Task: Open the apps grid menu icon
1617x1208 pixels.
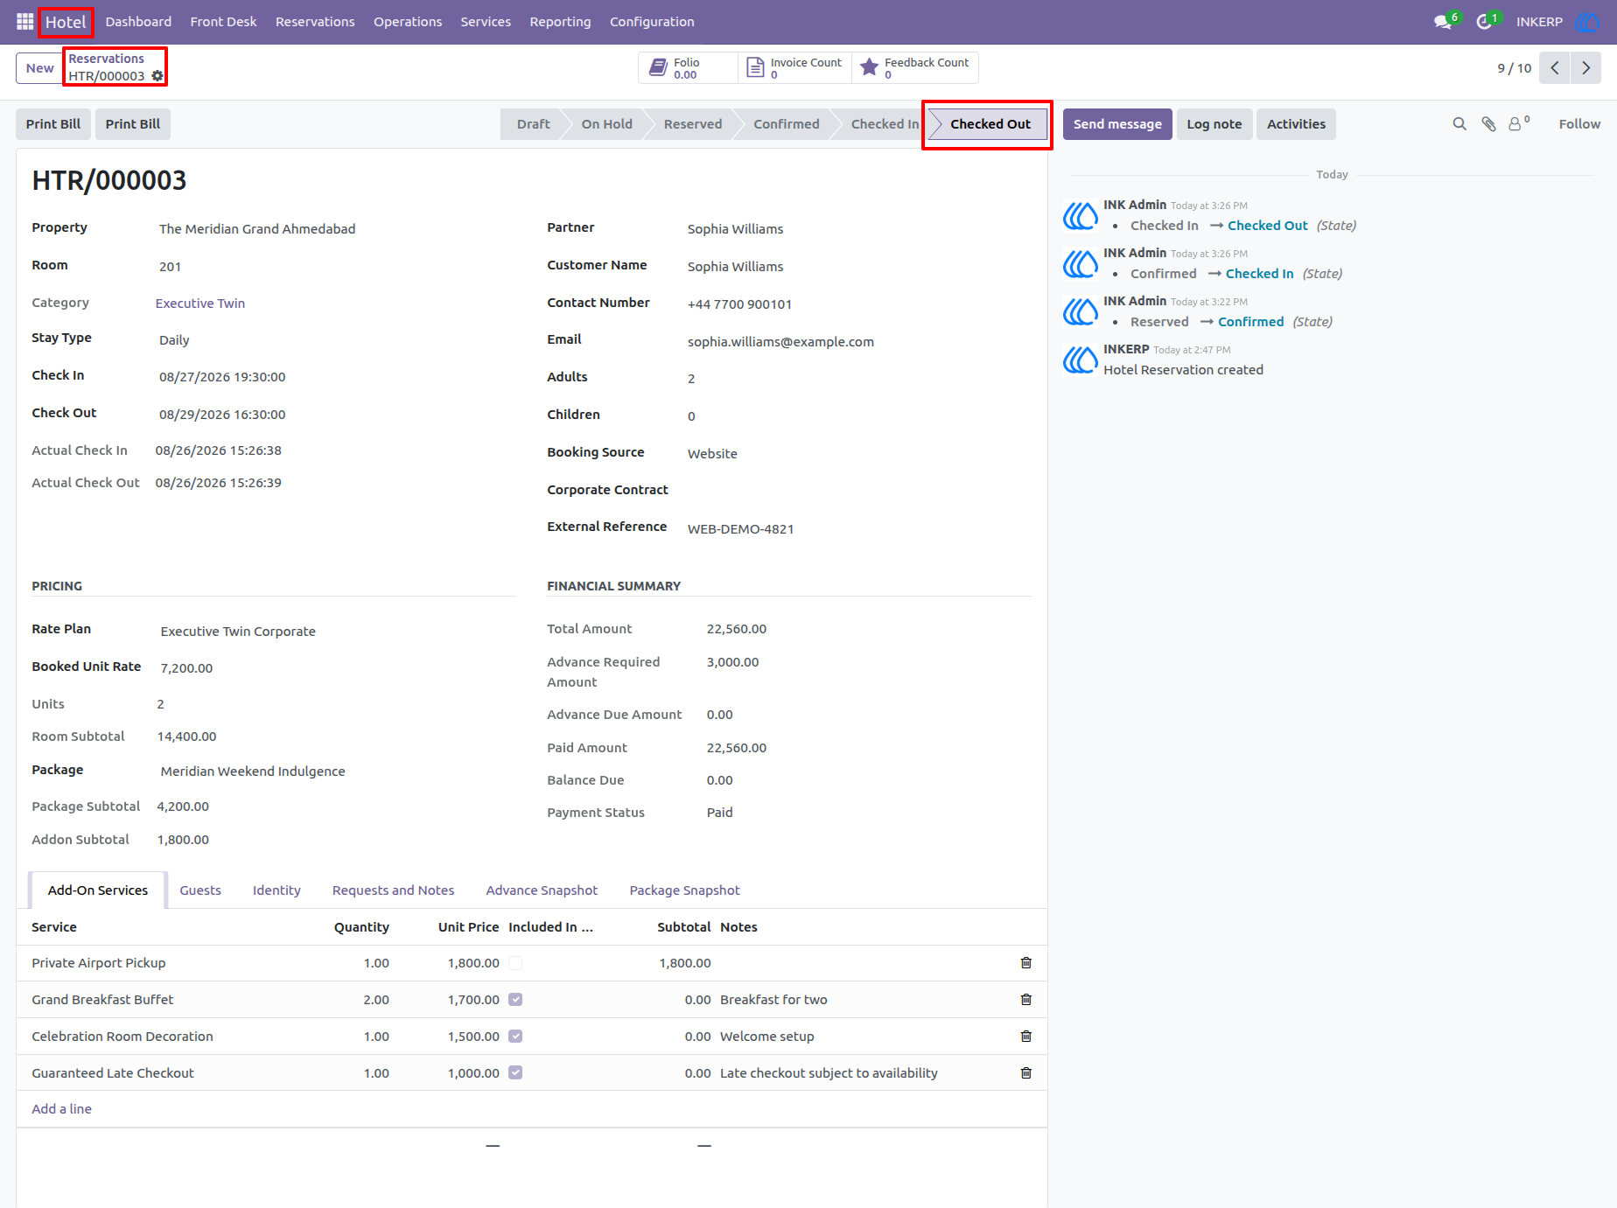Action: [24, 22]
